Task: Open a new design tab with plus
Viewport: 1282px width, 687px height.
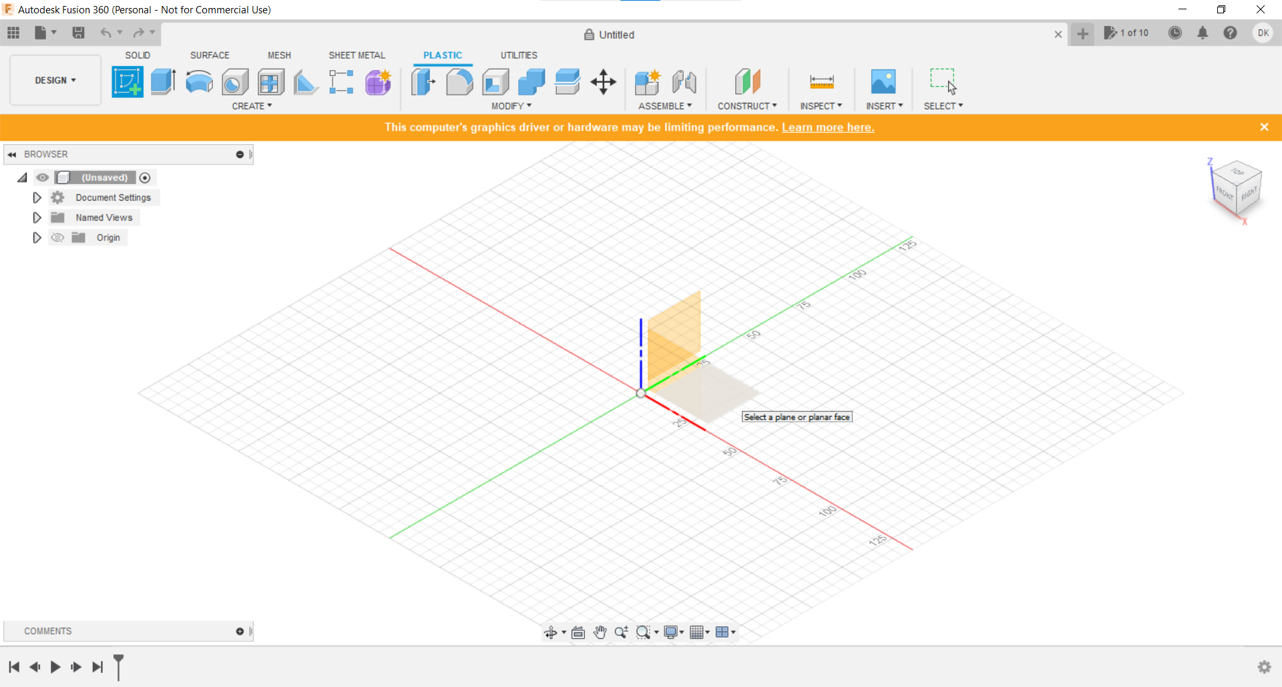Action: pos(1082,33)
